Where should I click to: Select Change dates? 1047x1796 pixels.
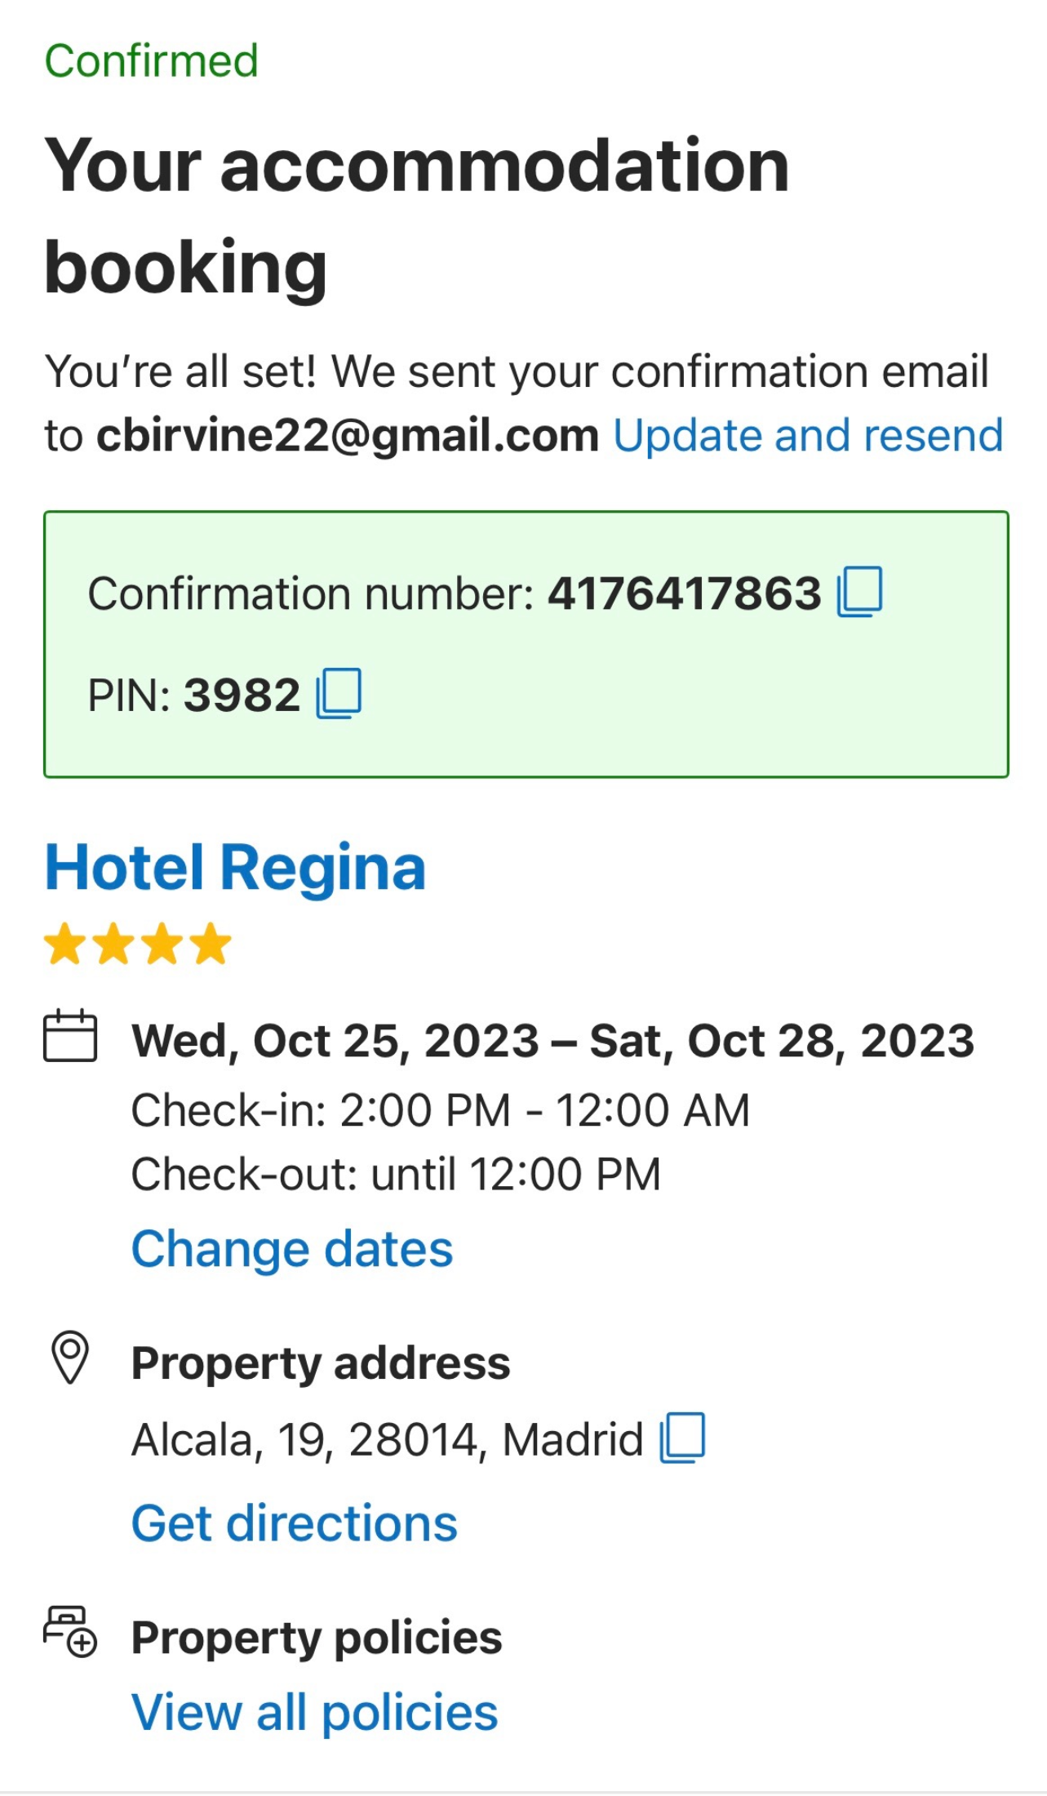[x=292, y=1249]
